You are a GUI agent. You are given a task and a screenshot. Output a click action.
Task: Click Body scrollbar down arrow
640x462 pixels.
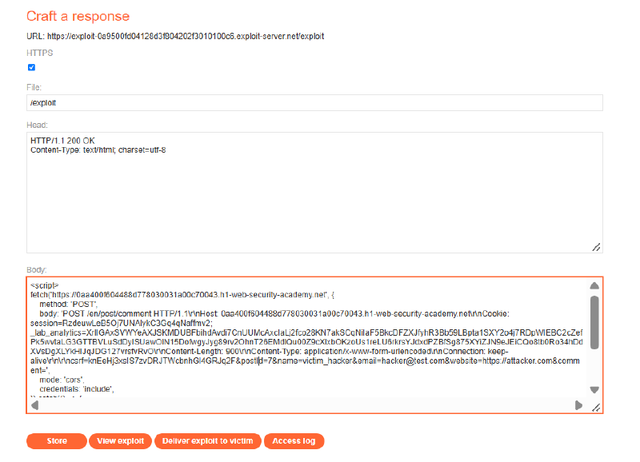coord(594,390)
